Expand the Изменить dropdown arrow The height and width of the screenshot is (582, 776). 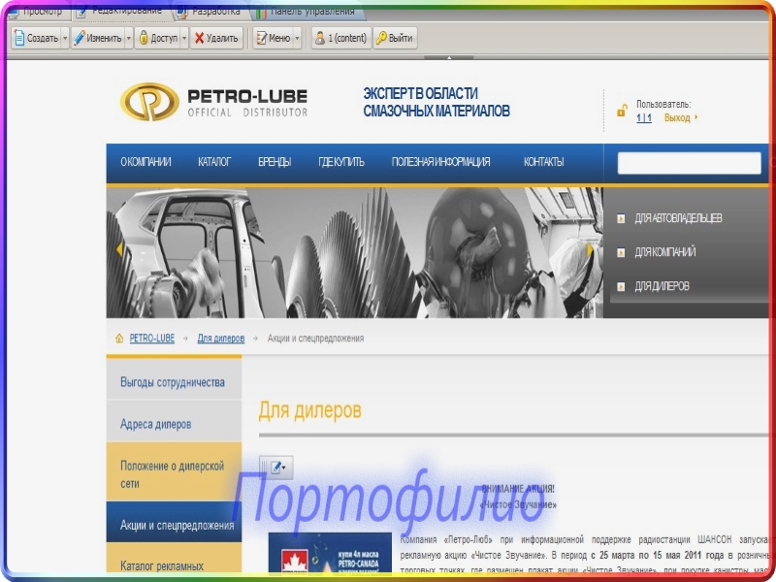(129, 38)
